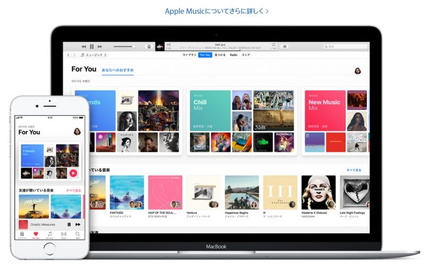Open the Chill Mix tile
Viewport: 426px width, 268px height.
pos(210,111)
